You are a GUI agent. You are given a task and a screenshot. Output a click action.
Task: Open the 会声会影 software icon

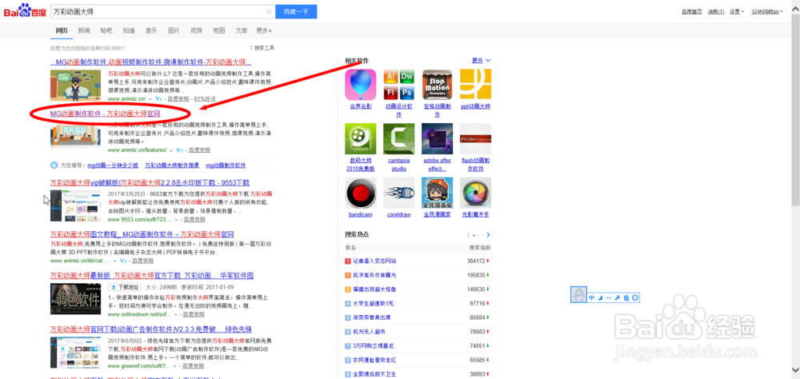click(360, 85)
